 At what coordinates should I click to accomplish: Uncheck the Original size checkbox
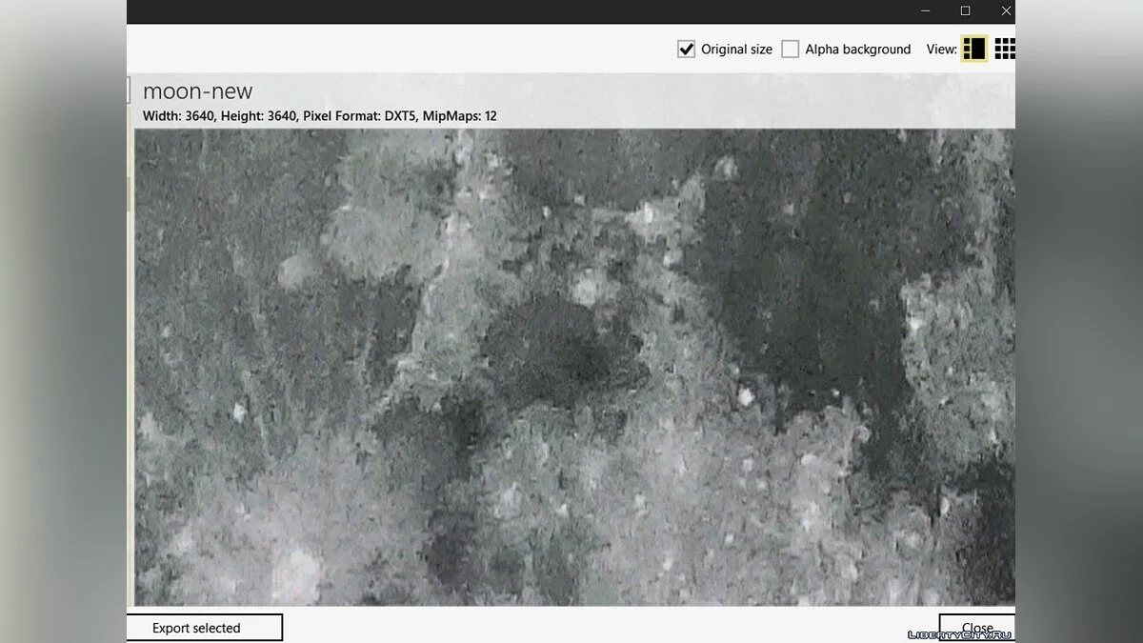(686, 50)
